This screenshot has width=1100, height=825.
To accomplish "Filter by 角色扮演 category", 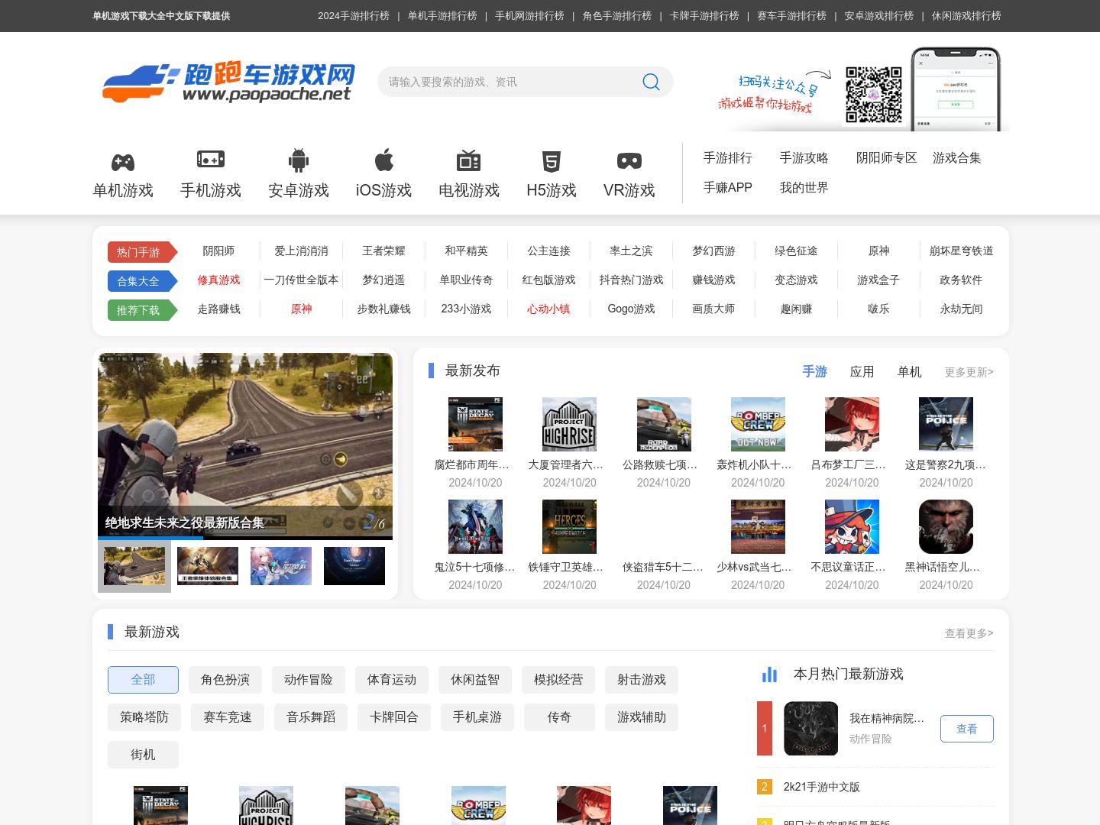I will 225,680.
